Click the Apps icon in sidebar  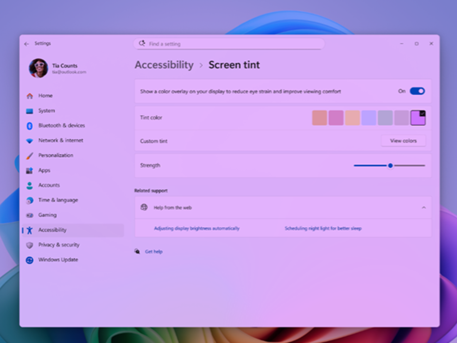click(30, 171)
